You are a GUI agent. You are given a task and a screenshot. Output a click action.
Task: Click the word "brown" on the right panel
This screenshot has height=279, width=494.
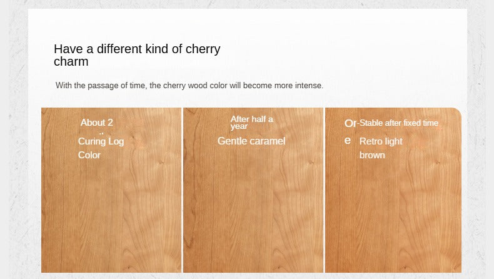(372, 155)
